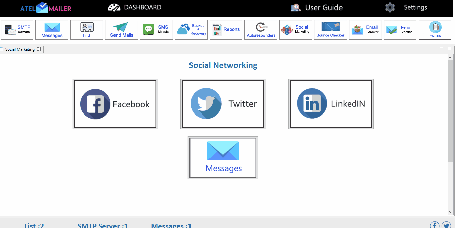The height and width of the screenshot is (228, 455).
Task: Open the Reports toolbar icon
Action: tap(226, 30)
